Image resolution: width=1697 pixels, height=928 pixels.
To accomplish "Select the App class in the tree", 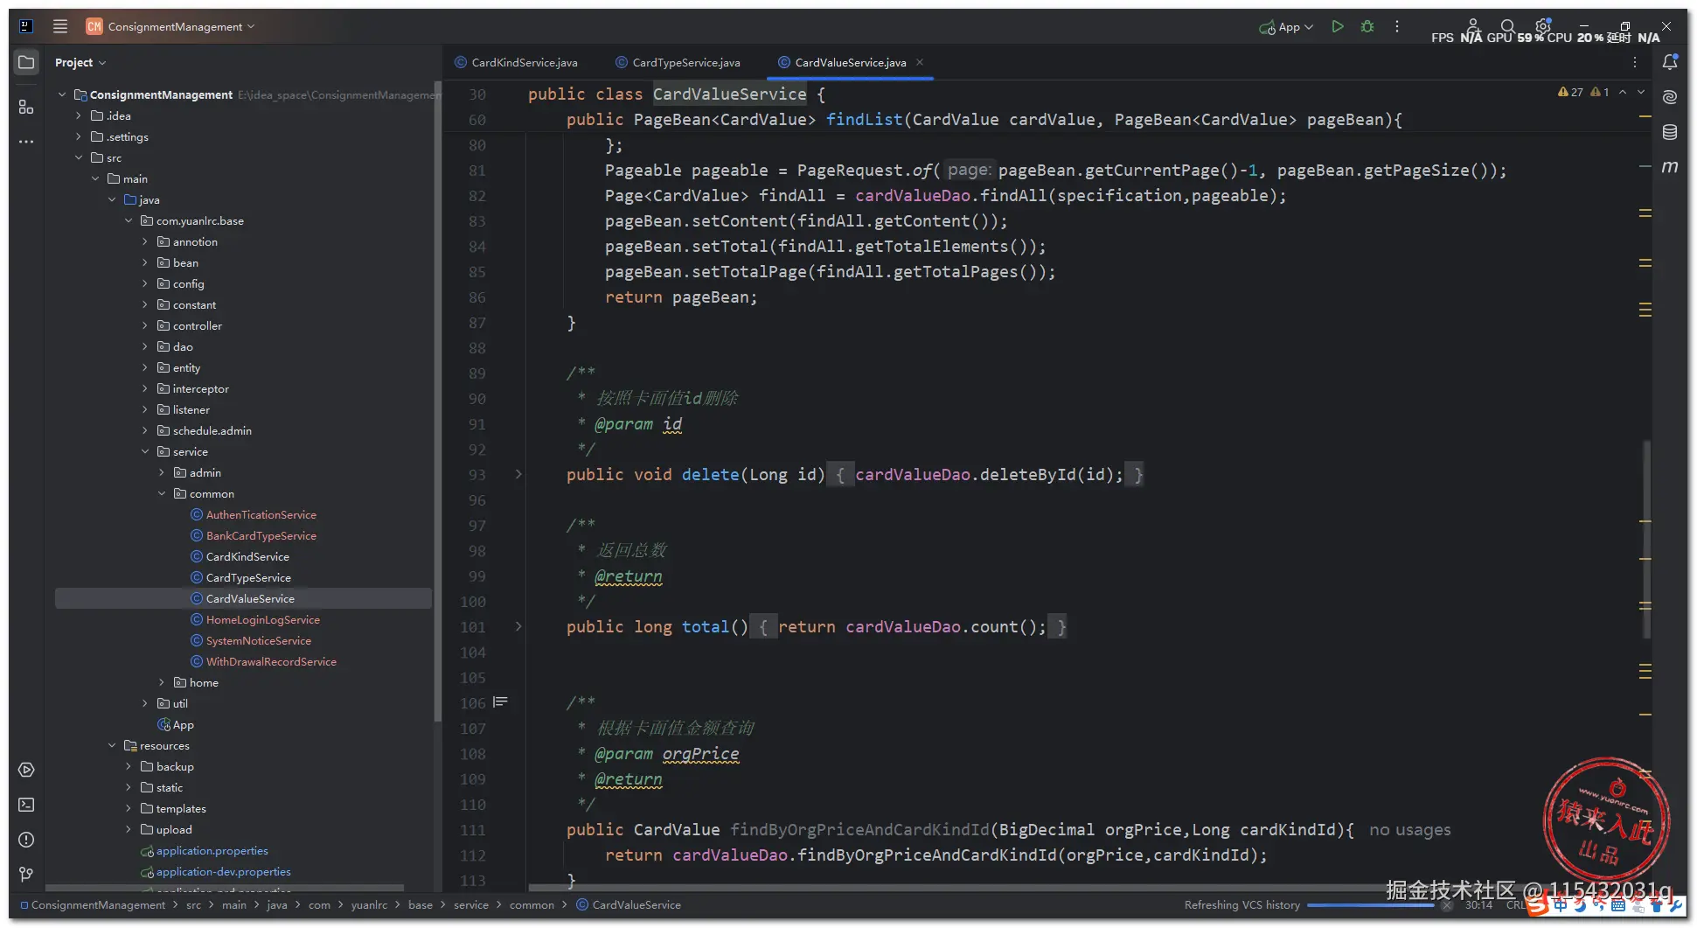I will pyautogui.click(x=176, y=724).
